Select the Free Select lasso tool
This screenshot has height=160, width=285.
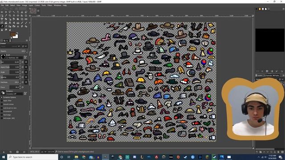(10, 12)
